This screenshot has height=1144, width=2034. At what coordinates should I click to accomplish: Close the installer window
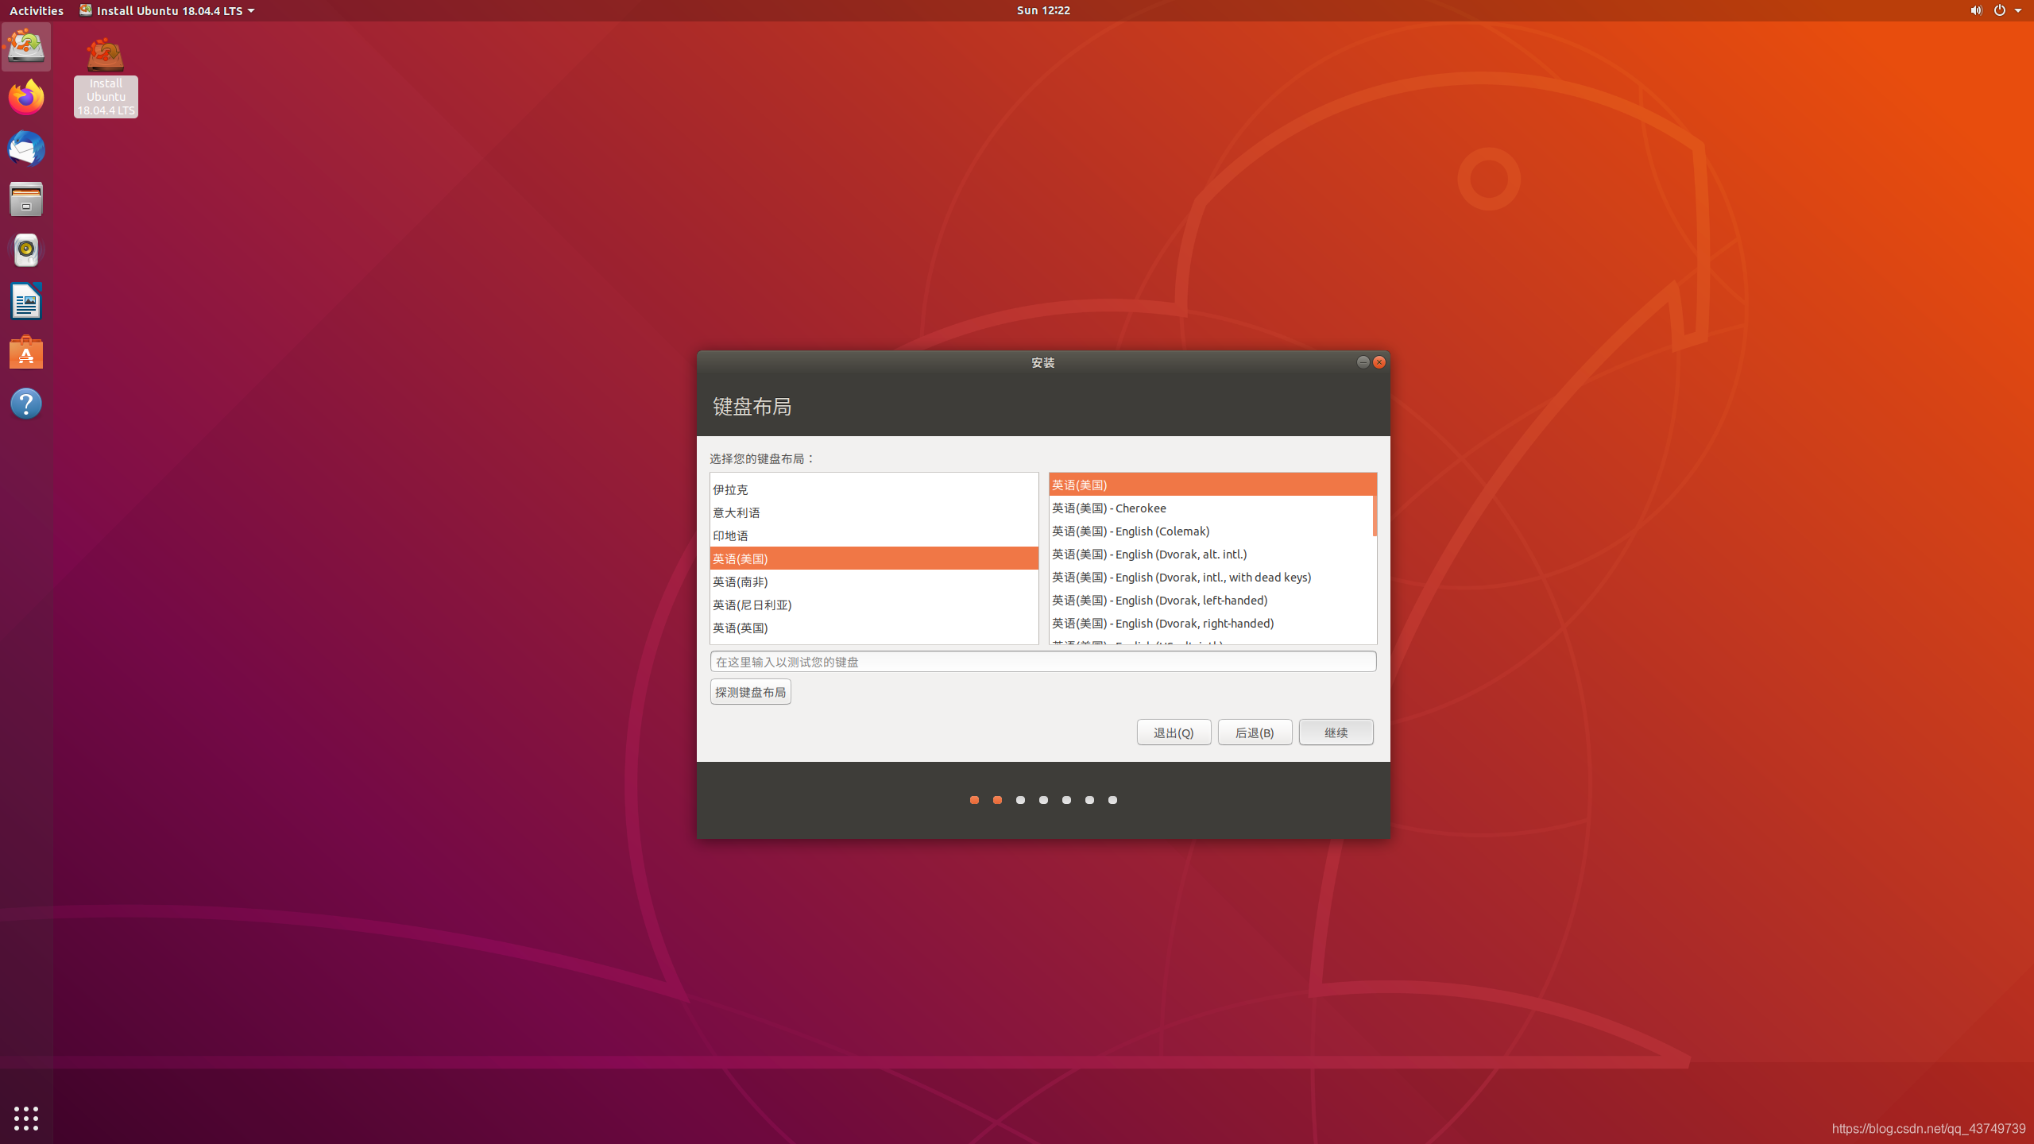coord(1379,362)
